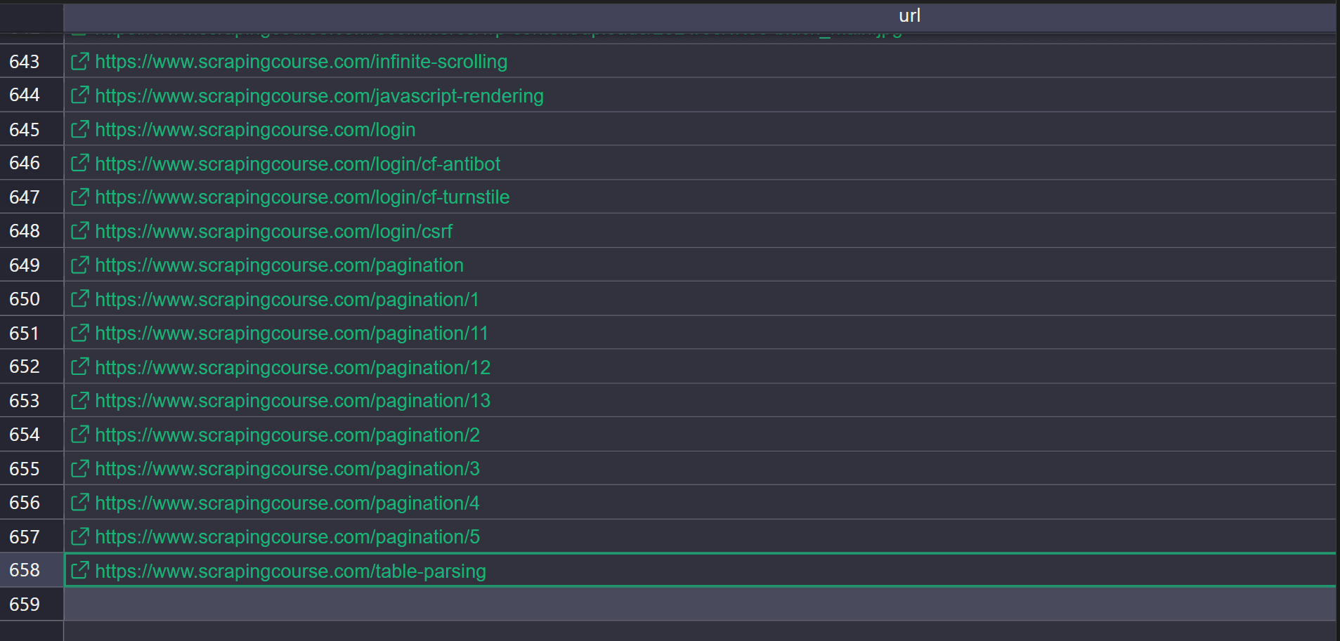Open the login/cf-antibot link
Screen dimensions: 1340x641
297,164
